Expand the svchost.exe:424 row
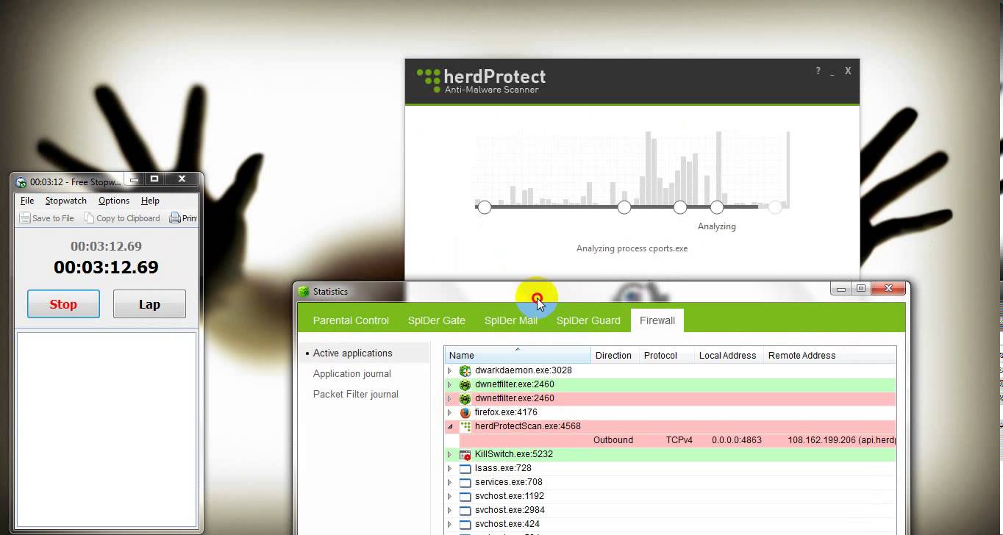Viewport: 1003px width, 535px height. [449, 524]
